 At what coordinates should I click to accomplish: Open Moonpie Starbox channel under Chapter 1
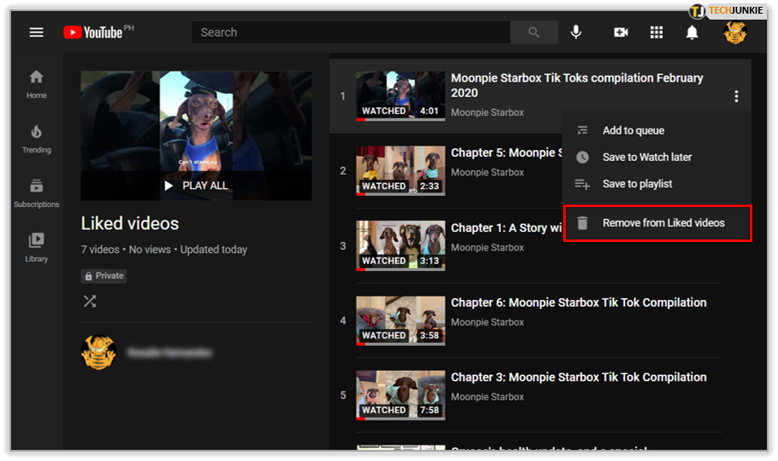(487, 247)
